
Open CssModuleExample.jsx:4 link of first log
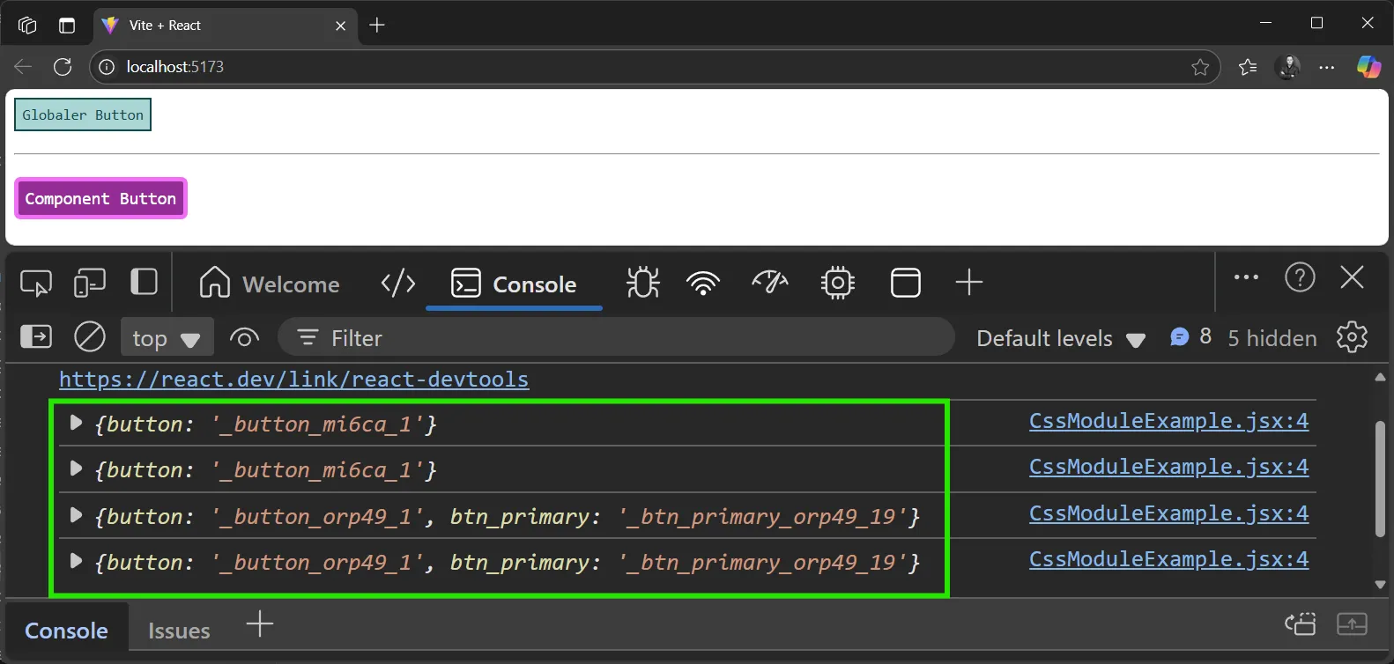pyautogui.click(x=1168, y=421)
